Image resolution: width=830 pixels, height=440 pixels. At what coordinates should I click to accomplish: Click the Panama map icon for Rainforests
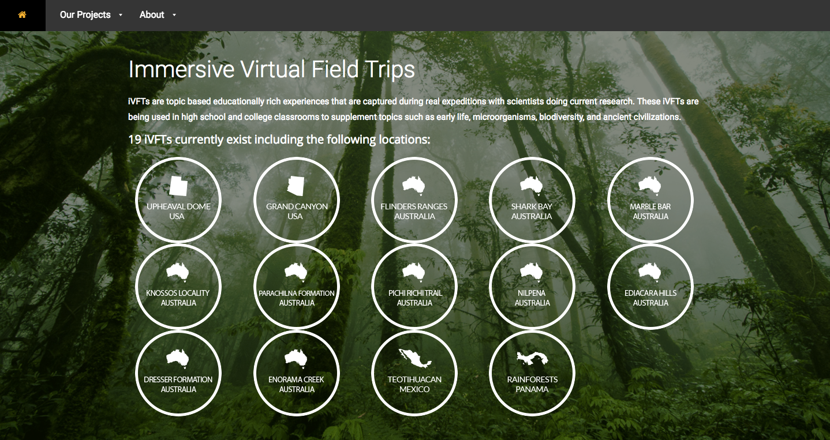(532, 358)
